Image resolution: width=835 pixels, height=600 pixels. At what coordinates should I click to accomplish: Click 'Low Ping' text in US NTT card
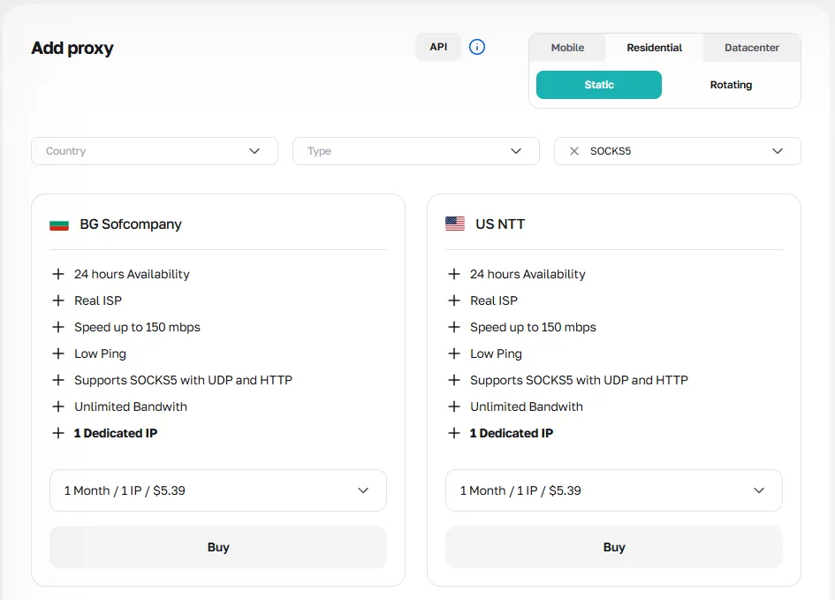click(x=496, y=353)
